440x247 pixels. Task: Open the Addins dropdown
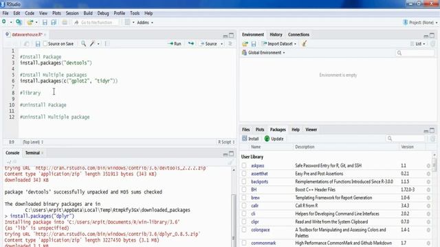(145, 23)
